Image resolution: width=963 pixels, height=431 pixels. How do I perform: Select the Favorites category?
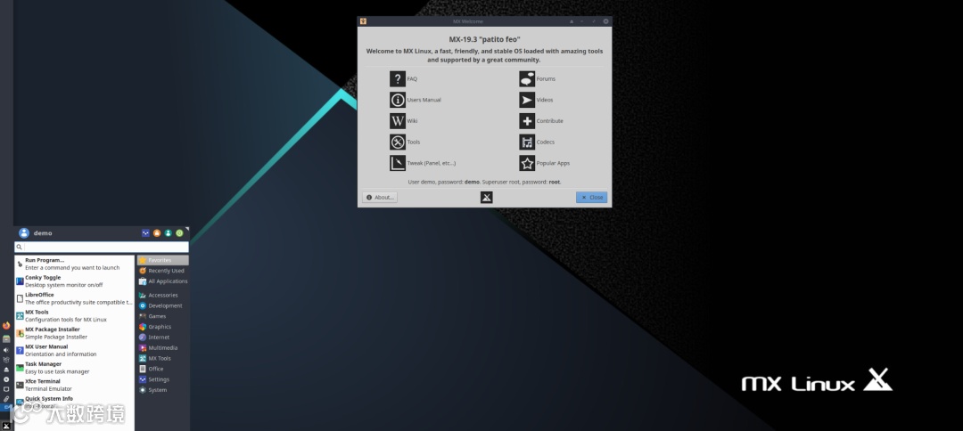(163, 260)
